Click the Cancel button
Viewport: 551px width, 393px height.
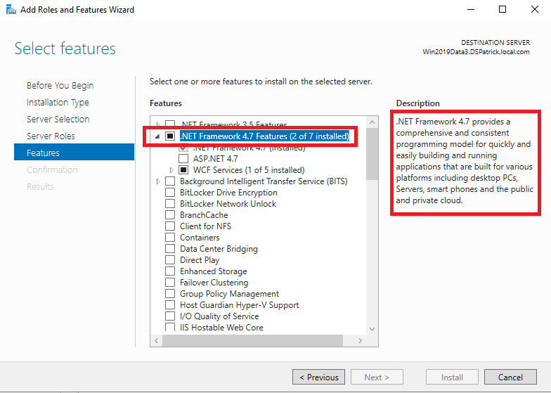(x=510, y=377)
